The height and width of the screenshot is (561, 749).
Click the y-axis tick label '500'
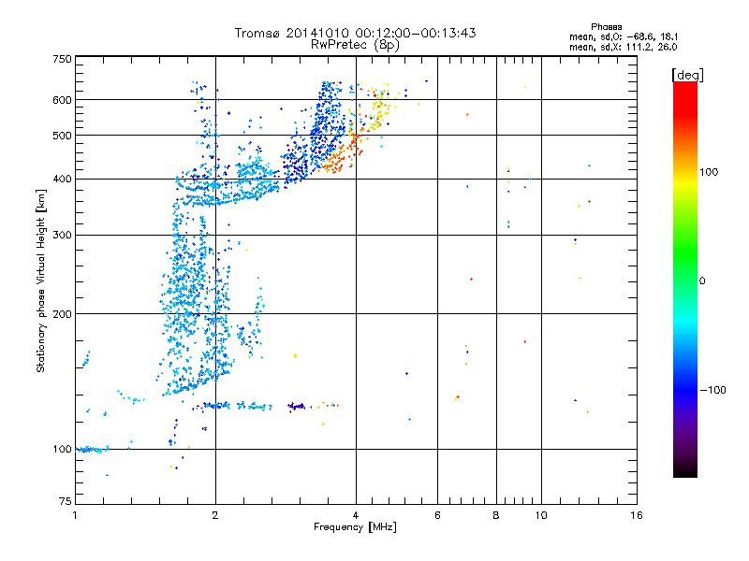click(x=62, y=136)
